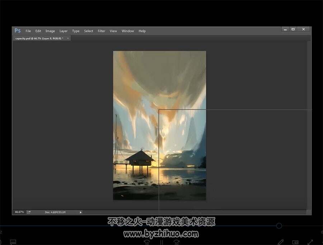Open the Image menu
Viewport: 323px width, 245px height.
click(50, 31)
